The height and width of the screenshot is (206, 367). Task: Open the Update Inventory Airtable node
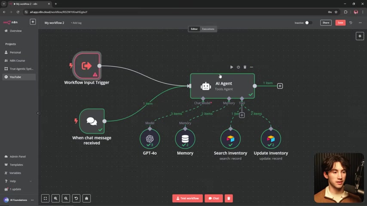tap(271, 139)
